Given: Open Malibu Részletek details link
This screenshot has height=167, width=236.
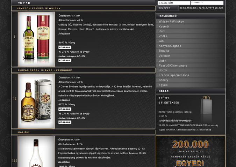Looking at the screenshot, I should (x=64, y=162).
